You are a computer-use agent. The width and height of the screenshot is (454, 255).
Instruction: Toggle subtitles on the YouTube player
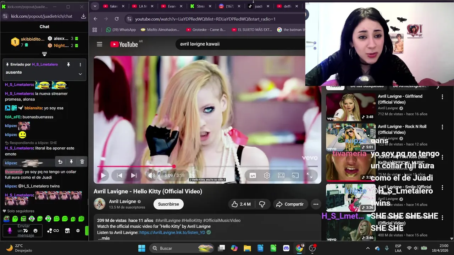pyautogui.click(x=253, y=175)
